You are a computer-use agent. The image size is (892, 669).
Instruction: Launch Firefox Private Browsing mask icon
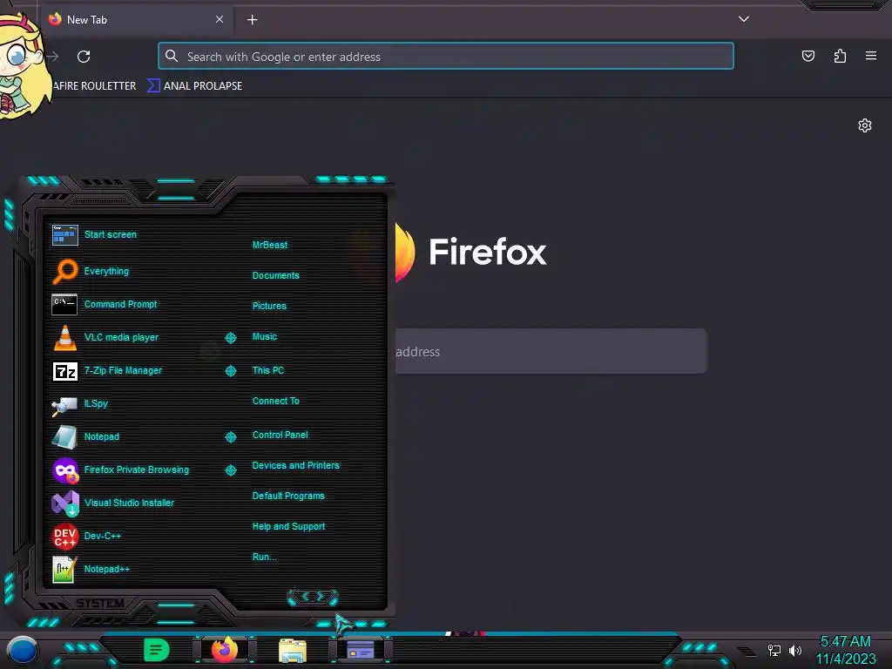point(65,470)
